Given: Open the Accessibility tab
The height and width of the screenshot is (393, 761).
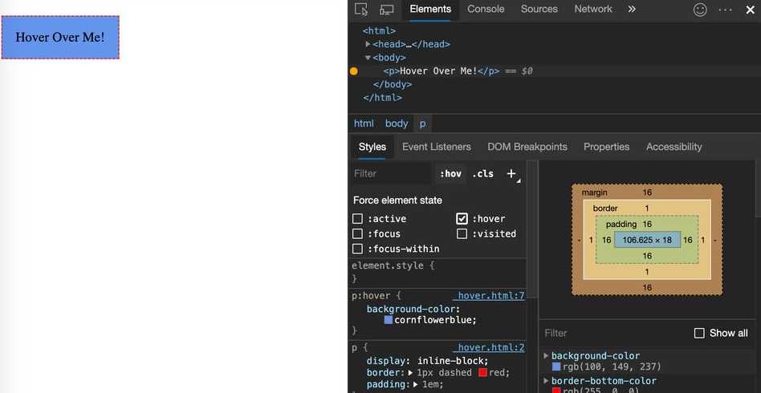Looking at the screenshot, I should click(x=674, y=147).
